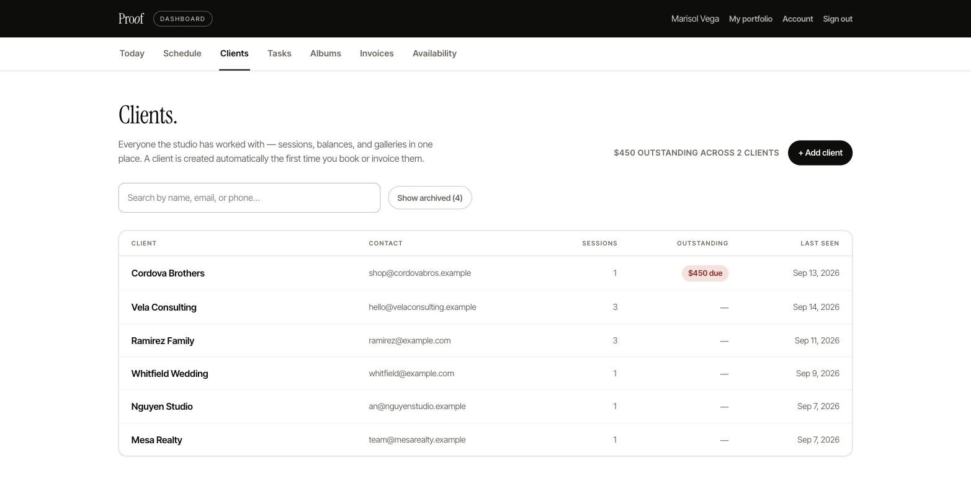Screen dimensions: 971x486
Task: Click an@nguyenstudio.example email
Action: click(x=417, y=407)
